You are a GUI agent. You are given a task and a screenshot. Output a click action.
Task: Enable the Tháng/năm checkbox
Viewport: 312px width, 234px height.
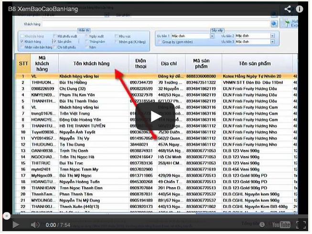pos(87,42)
